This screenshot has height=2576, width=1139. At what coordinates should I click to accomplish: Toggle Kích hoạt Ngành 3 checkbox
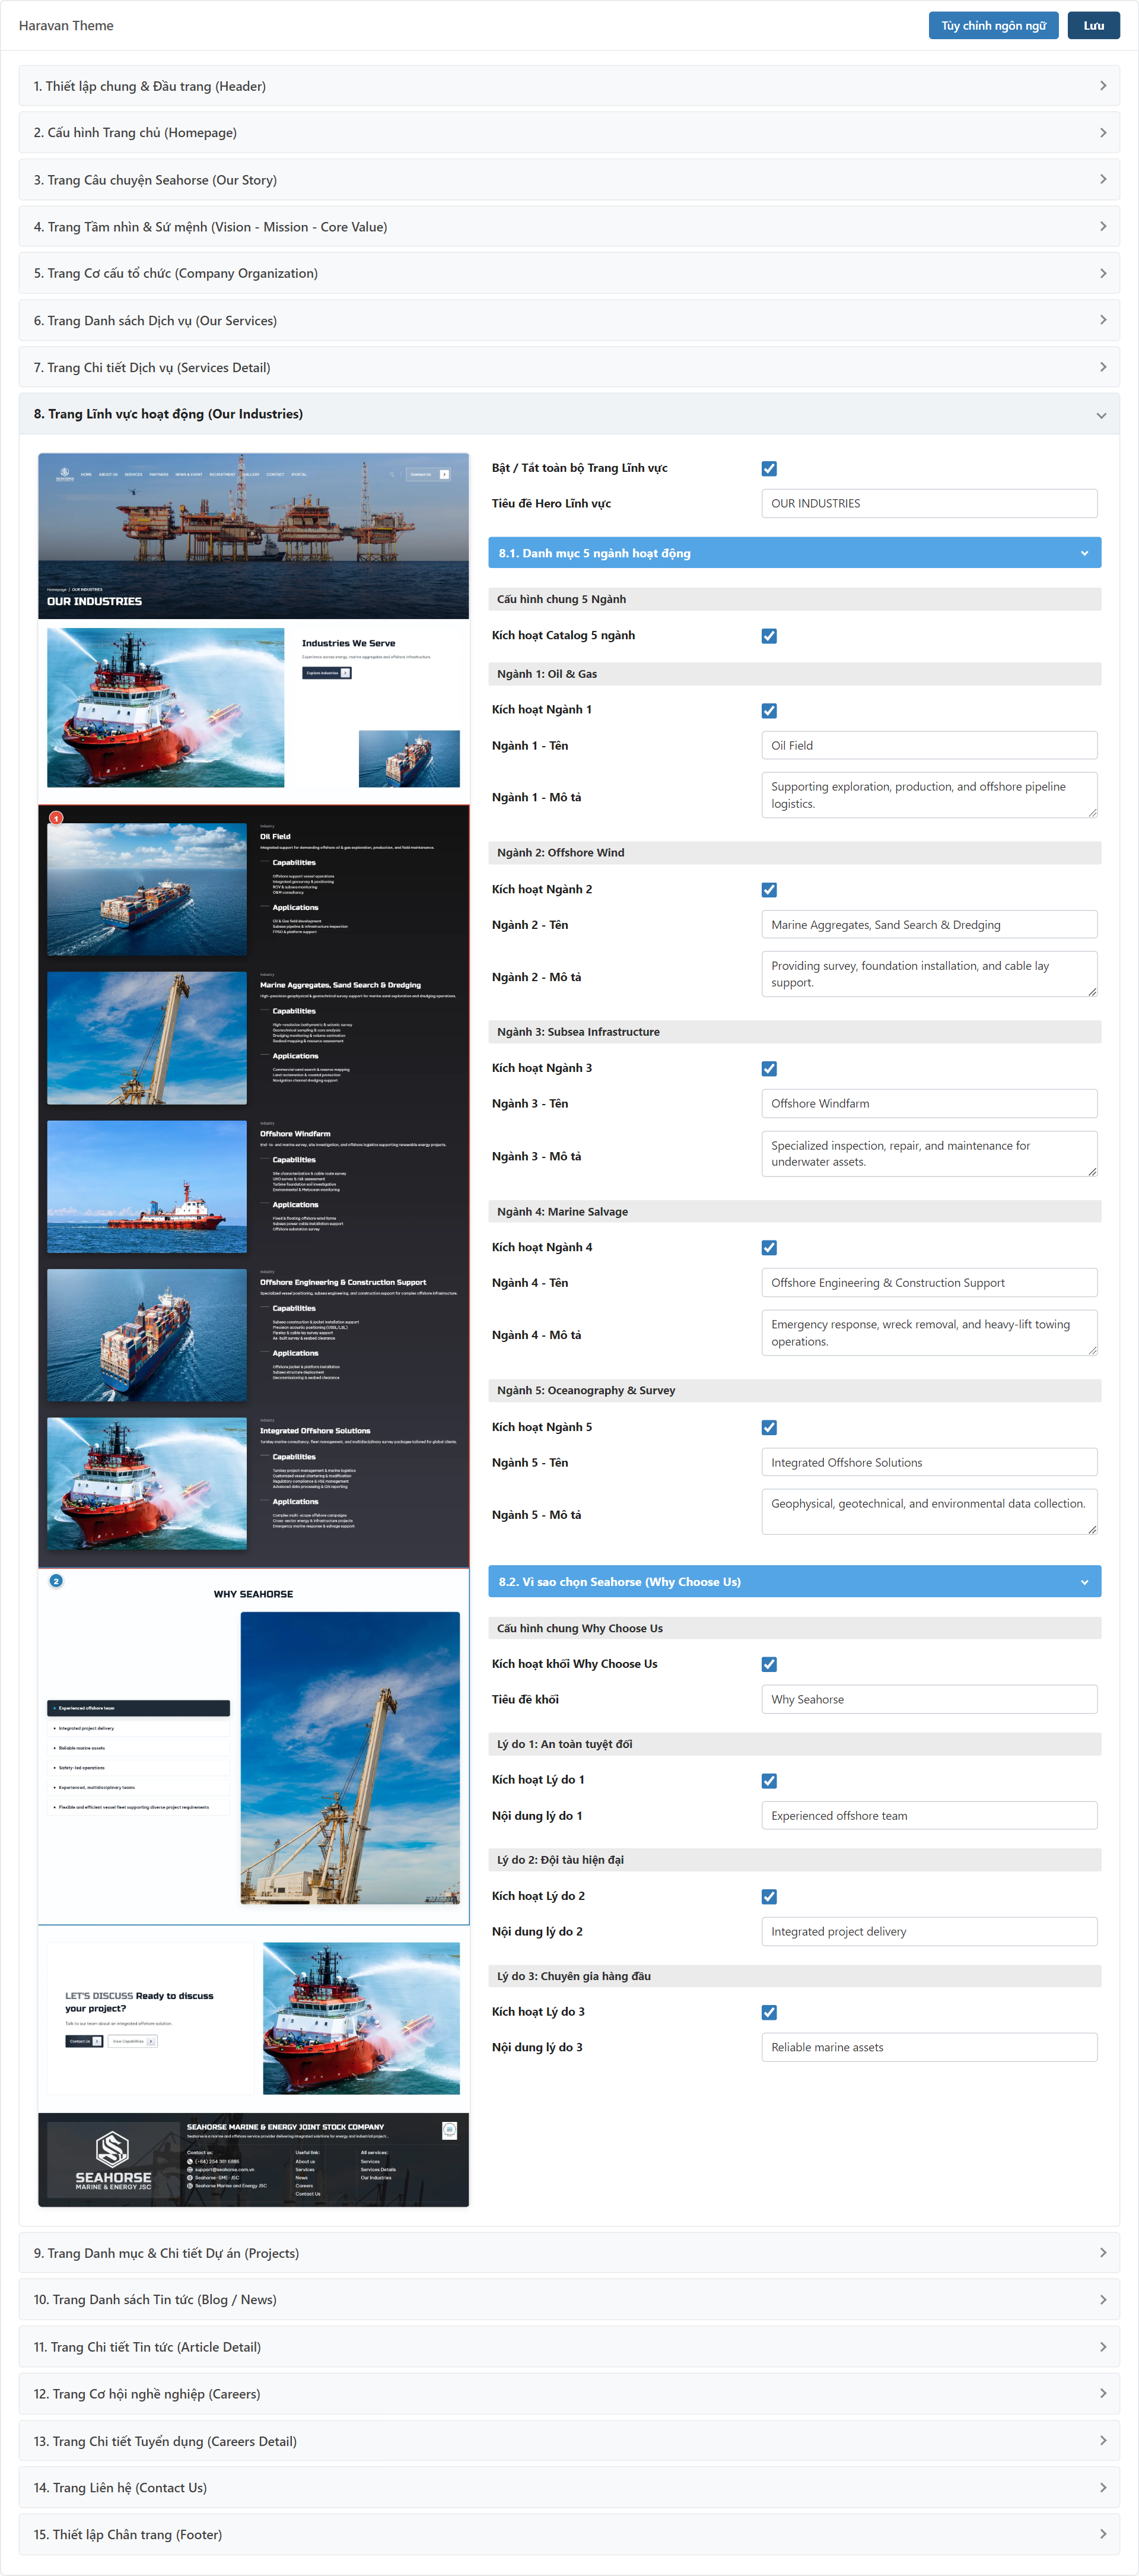769,1068
